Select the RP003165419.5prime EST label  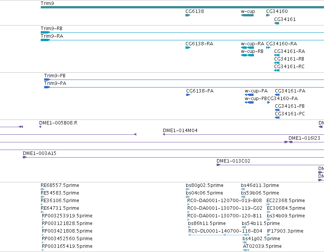pos(67,246)
